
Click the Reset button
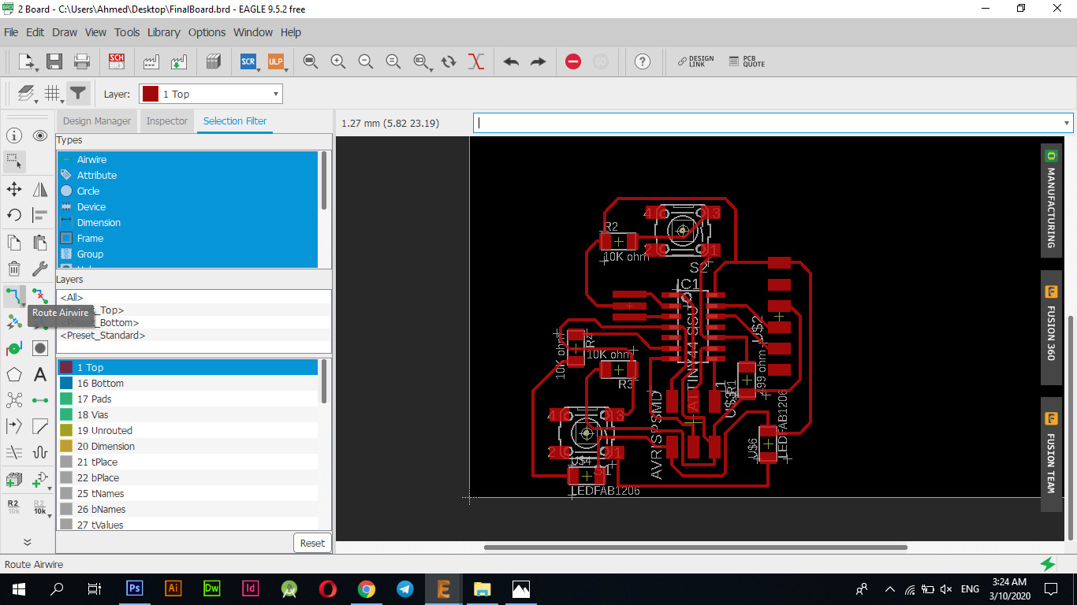coord(312,543)
